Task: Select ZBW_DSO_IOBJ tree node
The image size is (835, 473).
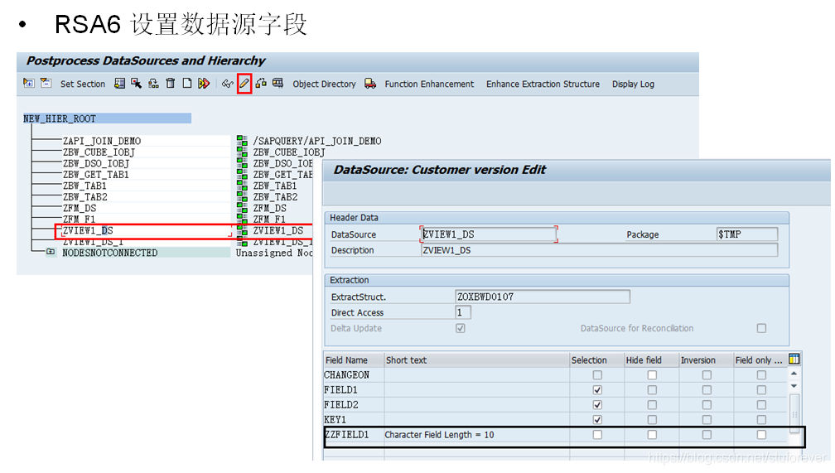Action: tap(96, 163)
